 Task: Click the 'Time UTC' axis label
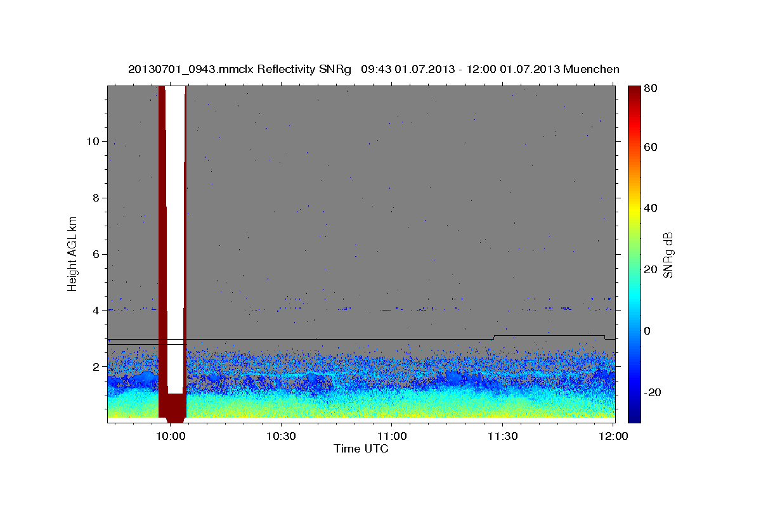[361, 449]
